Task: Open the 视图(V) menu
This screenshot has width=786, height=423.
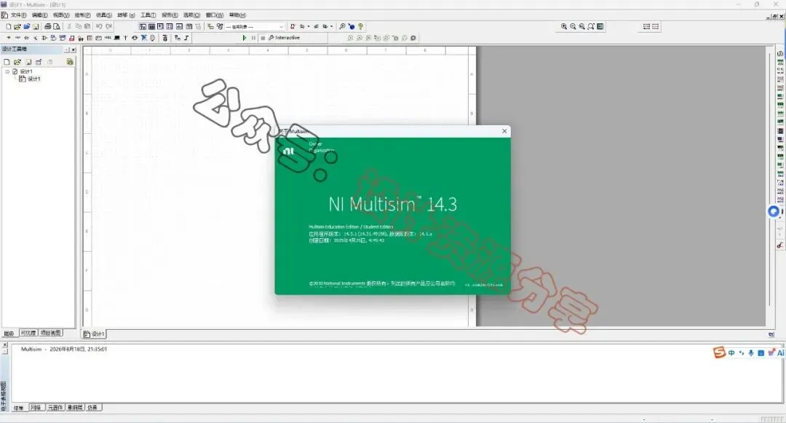Action: coord(61,15)
